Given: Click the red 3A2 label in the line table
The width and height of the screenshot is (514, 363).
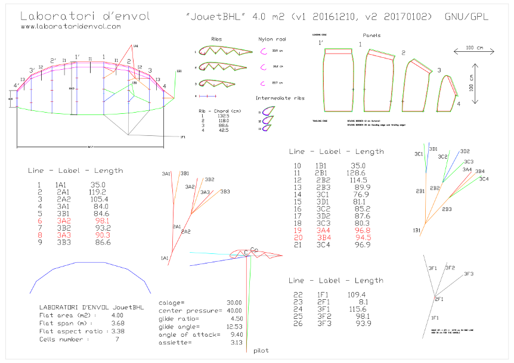Looking at the screenshot, I should 64,221.
